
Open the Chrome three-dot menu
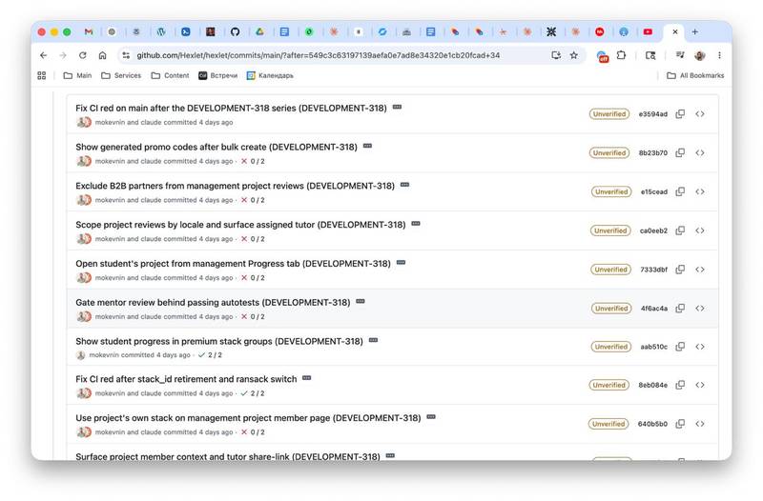pos(719,55)
